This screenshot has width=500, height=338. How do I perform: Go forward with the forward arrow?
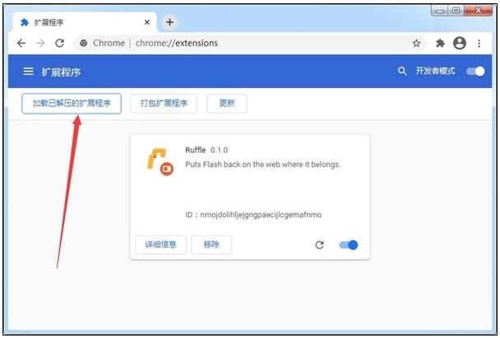pyautogui.click(x=40, y=43)
